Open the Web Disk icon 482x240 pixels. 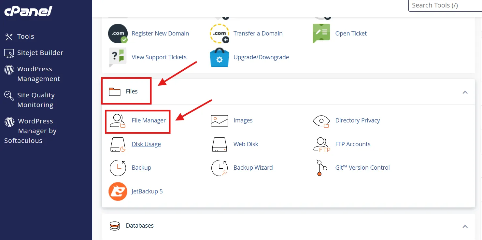click(219, 144)
